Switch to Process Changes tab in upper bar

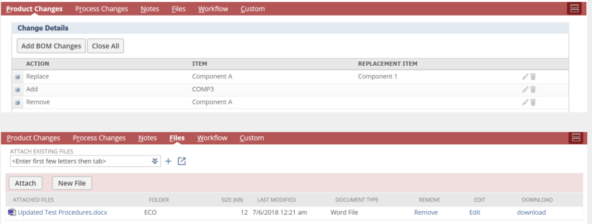click(x=102, y=9)
